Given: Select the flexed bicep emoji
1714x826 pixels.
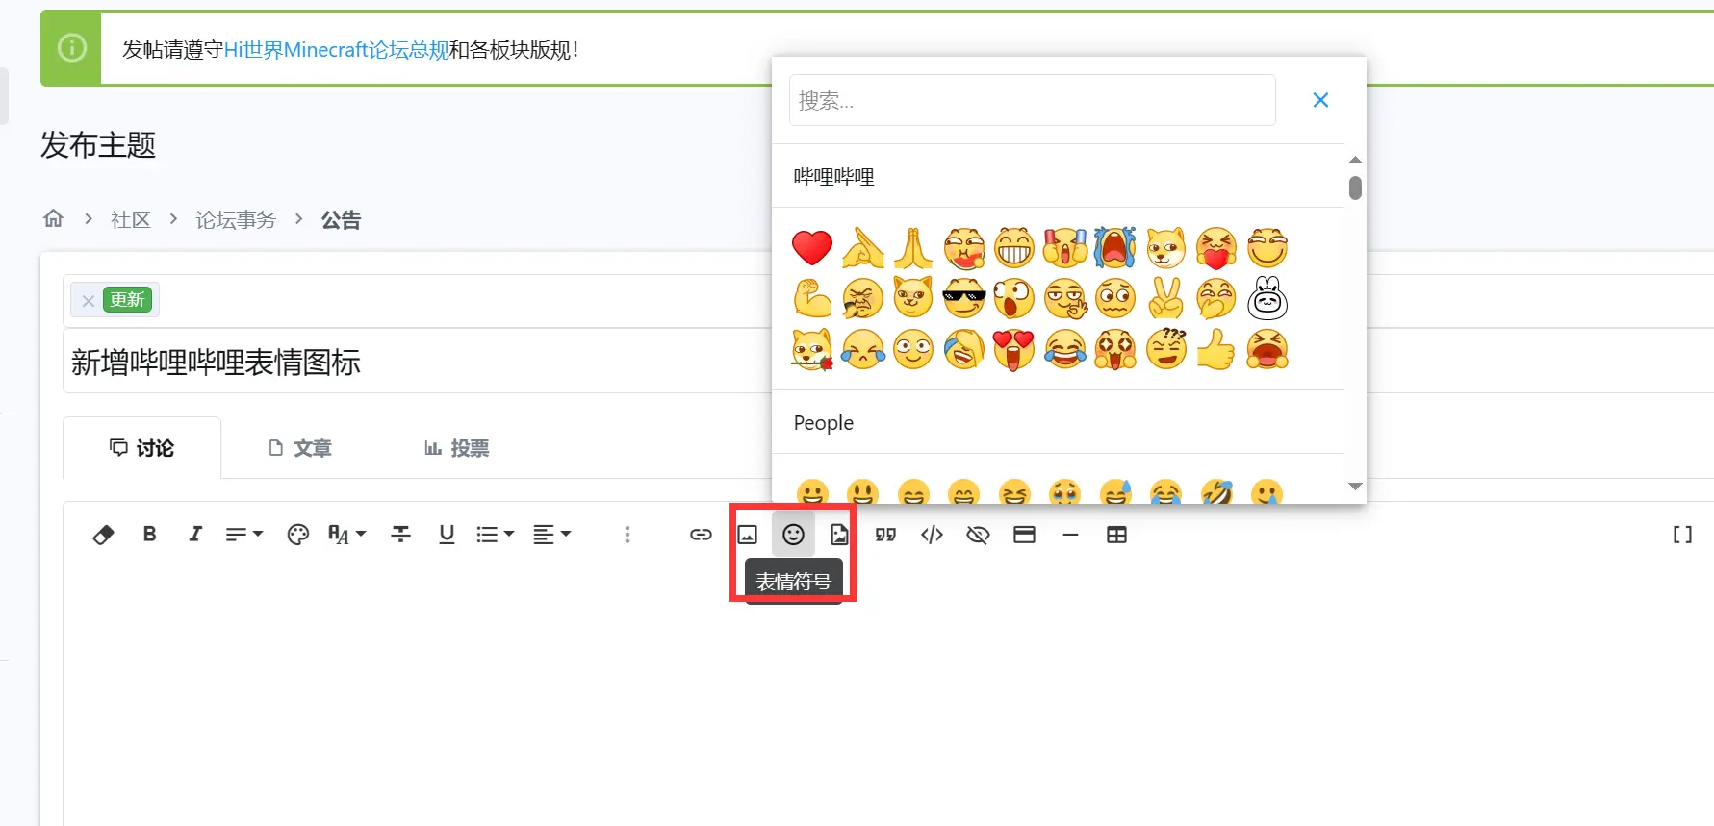Looking at the screenshot, I should click(x=812, y=299).
